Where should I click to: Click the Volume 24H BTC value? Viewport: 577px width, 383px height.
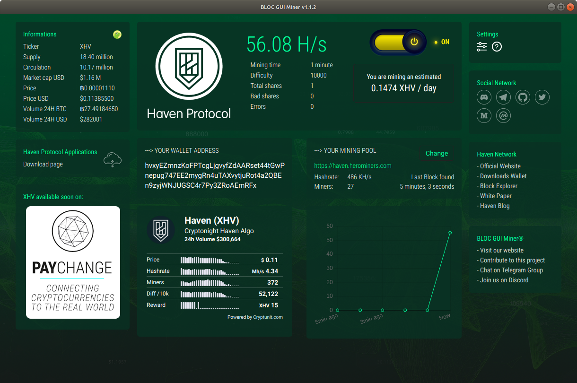[99, 109]
